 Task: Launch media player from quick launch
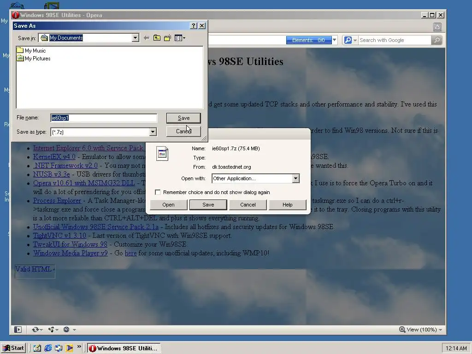coord(69,348)
